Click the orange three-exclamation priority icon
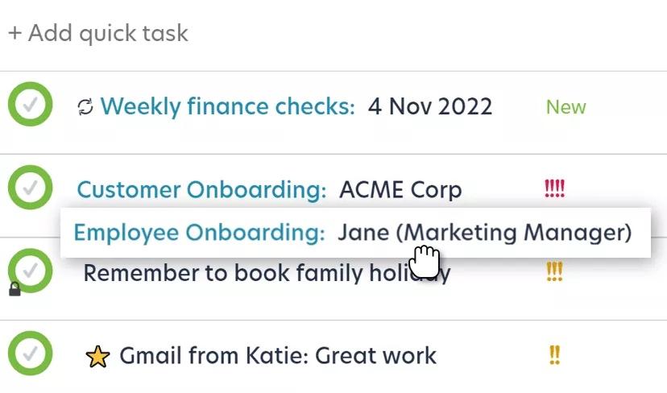 [x=554, y=272]
